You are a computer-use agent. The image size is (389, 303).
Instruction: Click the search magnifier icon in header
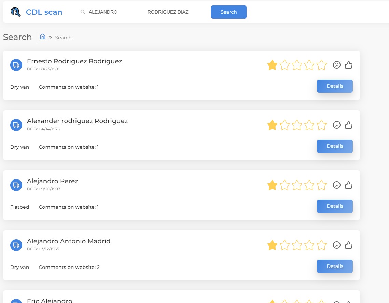pos(83,12)
